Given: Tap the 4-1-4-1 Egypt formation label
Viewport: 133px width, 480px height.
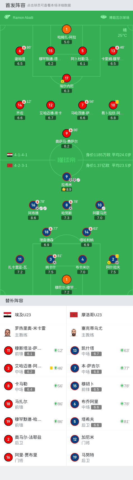Looking at the screenshot, I should tap(21, 155).
